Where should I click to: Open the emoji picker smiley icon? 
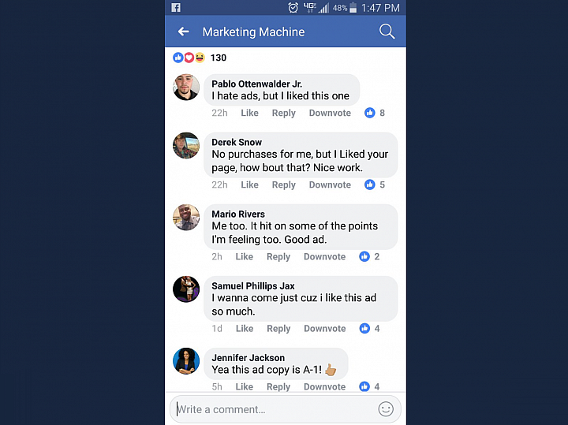(386, 409)
